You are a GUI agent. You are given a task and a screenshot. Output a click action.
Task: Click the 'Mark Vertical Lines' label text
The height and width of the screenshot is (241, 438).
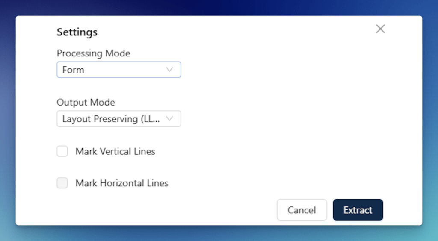(115, 151)
